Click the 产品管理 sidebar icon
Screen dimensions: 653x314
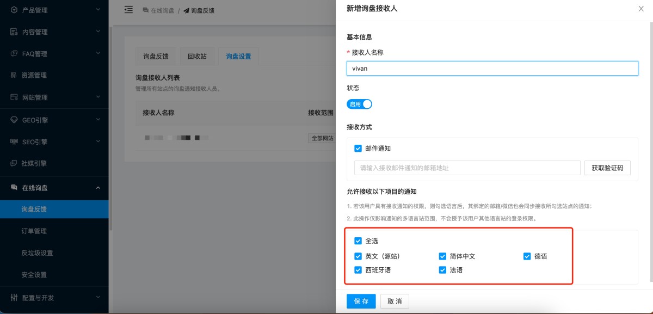click(14, 10)
